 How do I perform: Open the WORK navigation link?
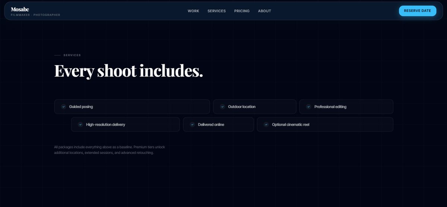pyautogui.click(x=193, y=11)
